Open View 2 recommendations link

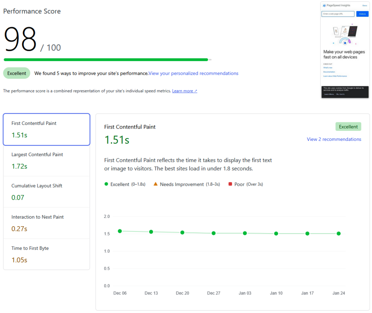tap(334, 139)
